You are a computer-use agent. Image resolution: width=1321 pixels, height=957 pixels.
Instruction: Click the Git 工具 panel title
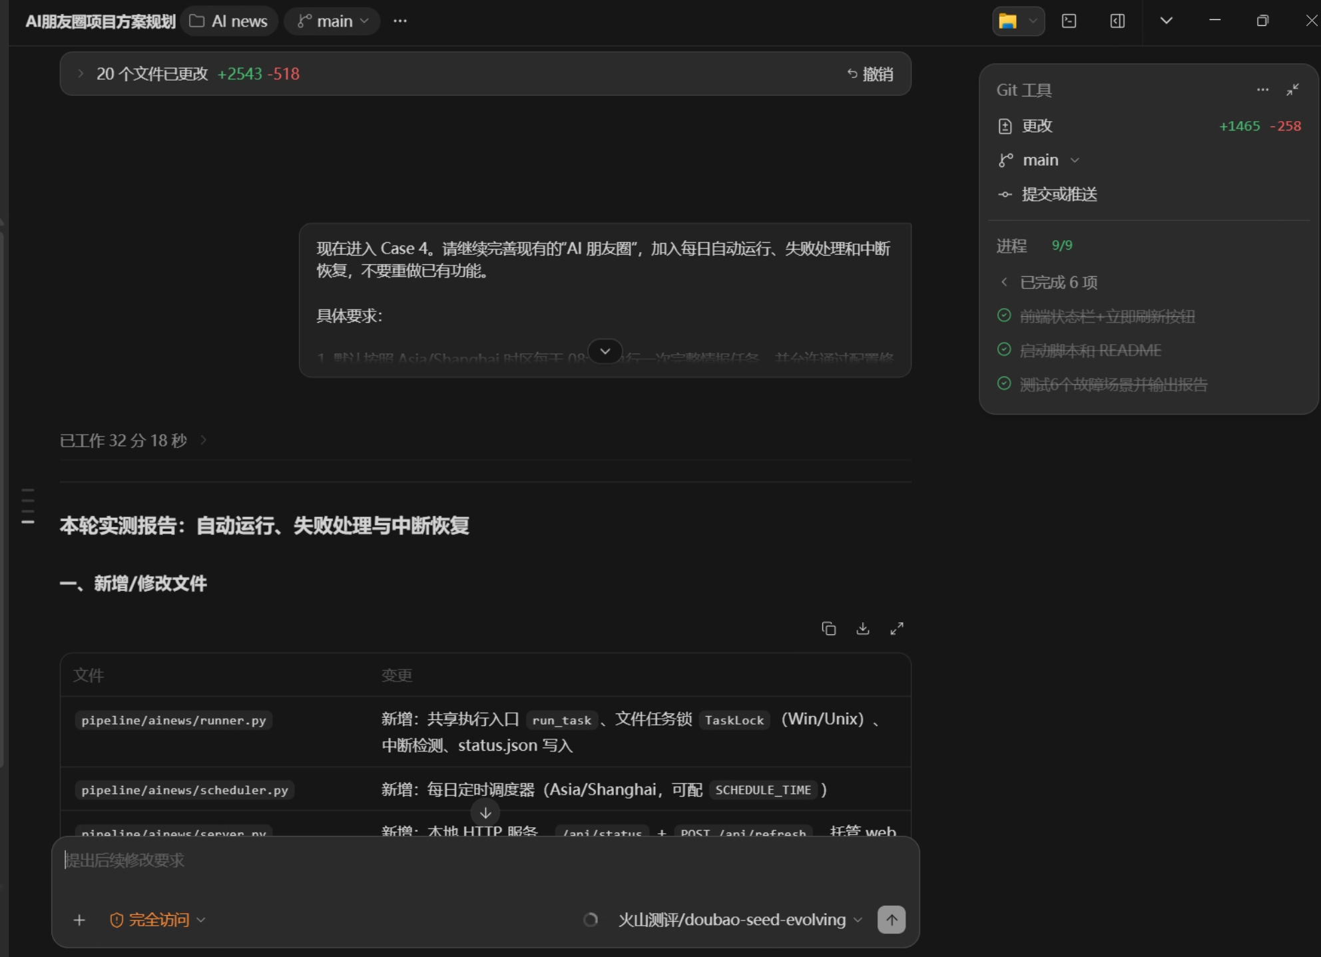pyautogui.click(x=1023, y=90)
